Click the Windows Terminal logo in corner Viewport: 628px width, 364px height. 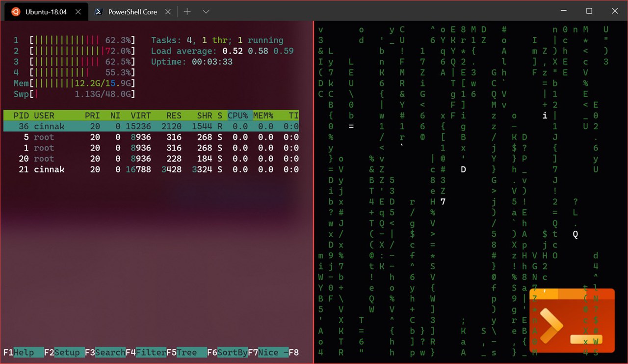pos(572,320)
